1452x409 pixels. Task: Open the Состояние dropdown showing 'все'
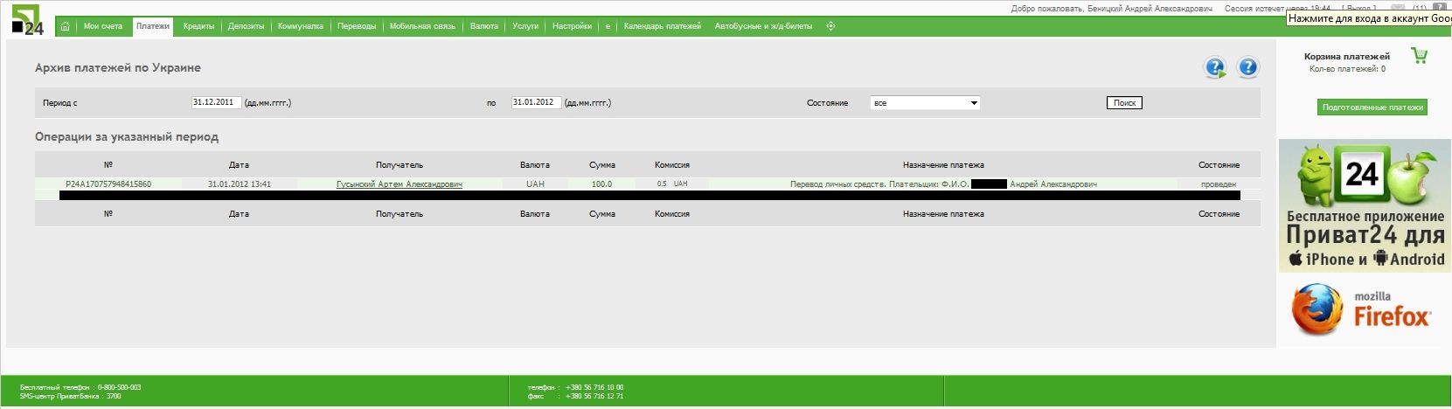click(925, 103)
